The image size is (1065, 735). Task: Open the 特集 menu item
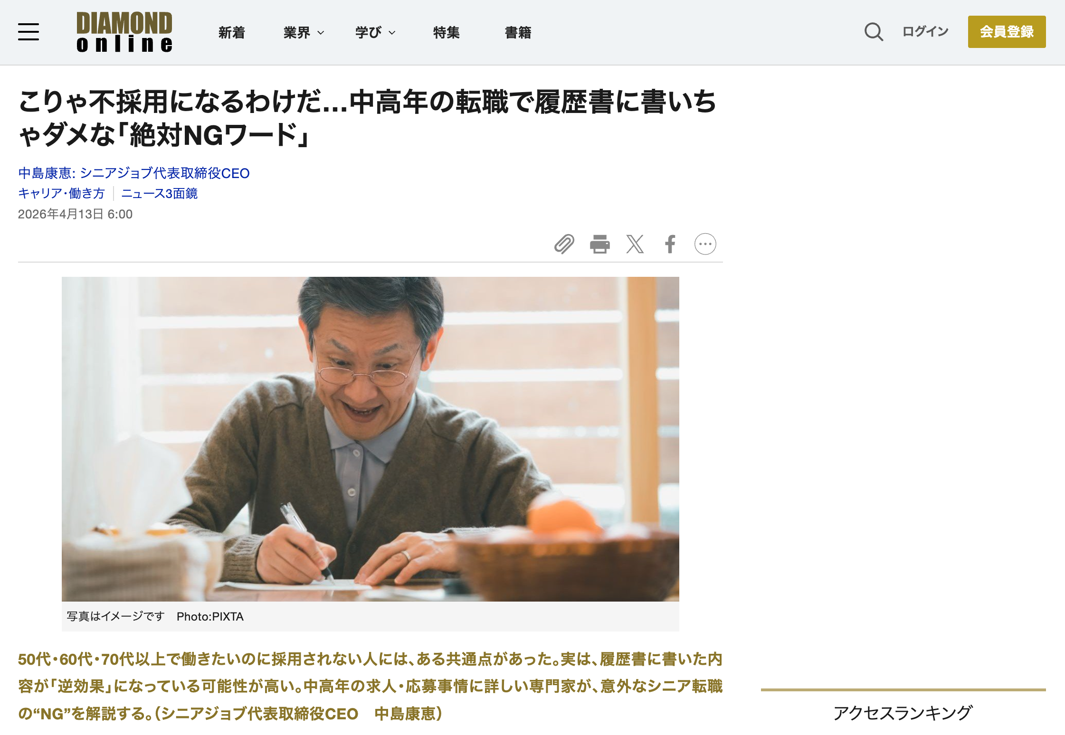tap(447, 32)
